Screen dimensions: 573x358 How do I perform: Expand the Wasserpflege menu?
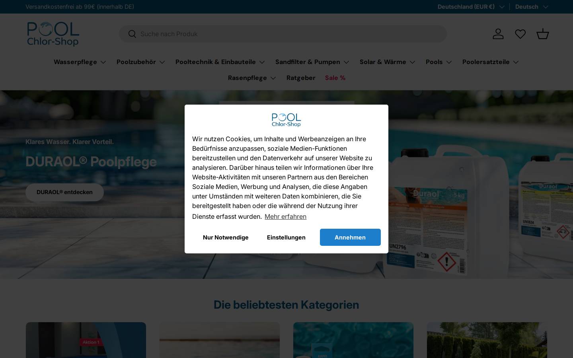click(80, 62)
